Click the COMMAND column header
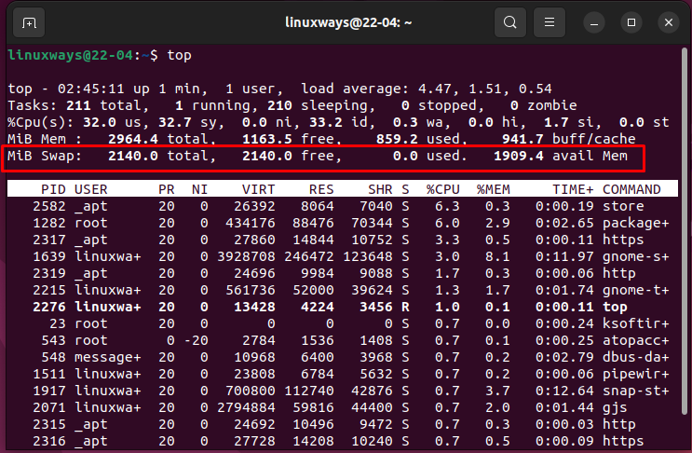The height and width of the screenshot is (453, 692). pos(631,189)
